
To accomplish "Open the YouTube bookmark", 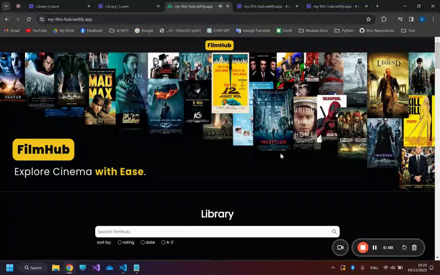I will click(x=36, y=31).
